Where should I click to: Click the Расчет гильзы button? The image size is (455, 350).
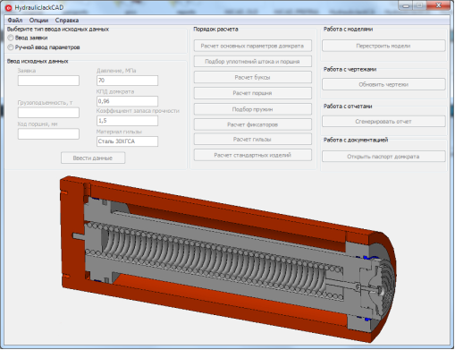point(253,139)
